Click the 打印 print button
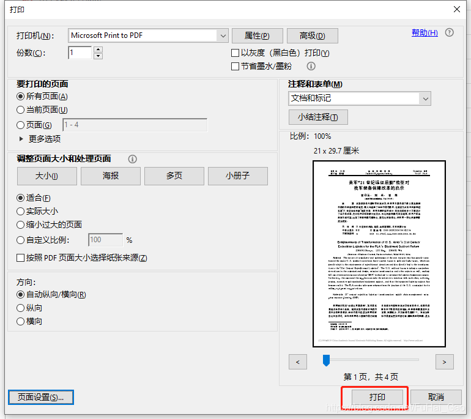 tap(377, 397)
